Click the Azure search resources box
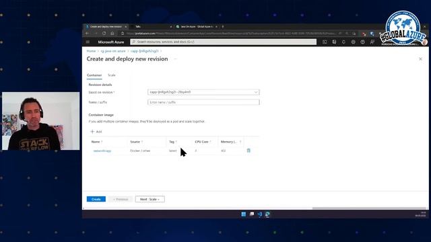Screen dimensions: 431x242 [x=223, y=42]
